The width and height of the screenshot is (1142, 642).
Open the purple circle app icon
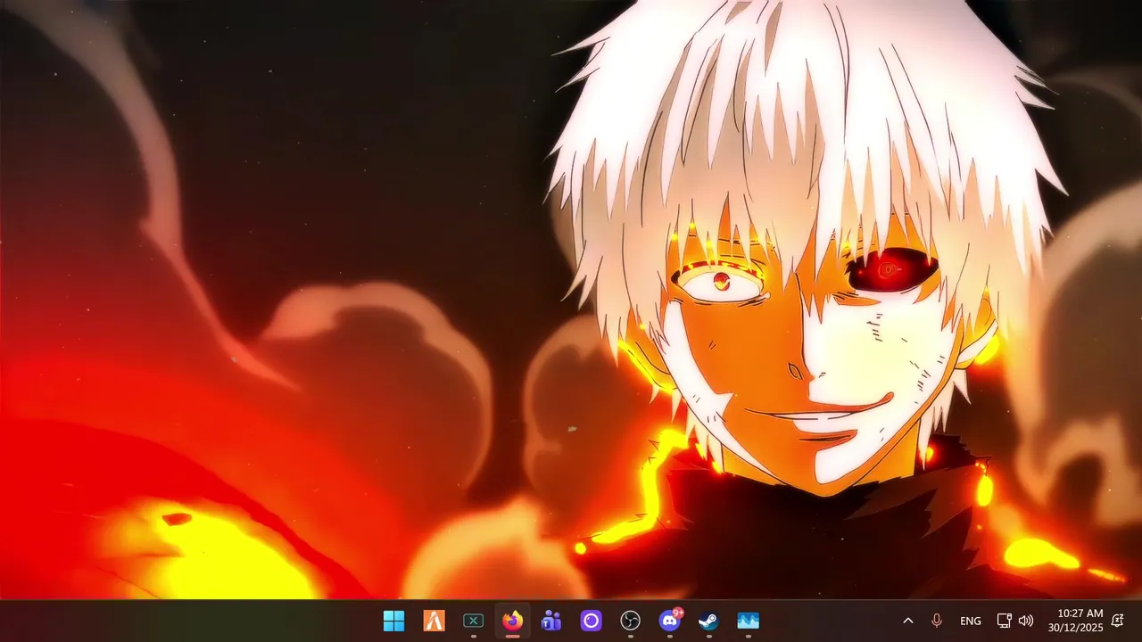[591, 621]
